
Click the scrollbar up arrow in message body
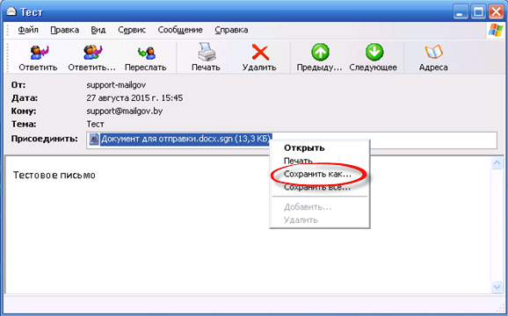click(x=497, y=162)
